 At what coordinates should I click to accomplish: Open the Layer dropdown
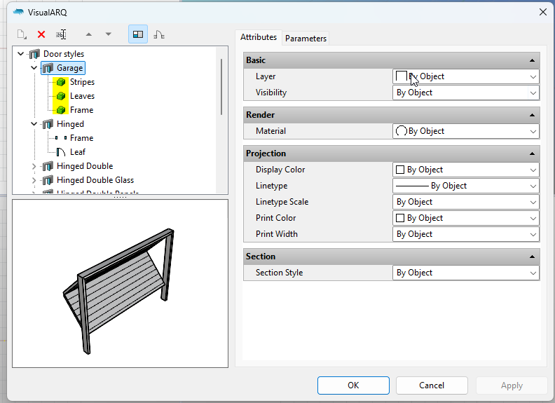point(466,76)
